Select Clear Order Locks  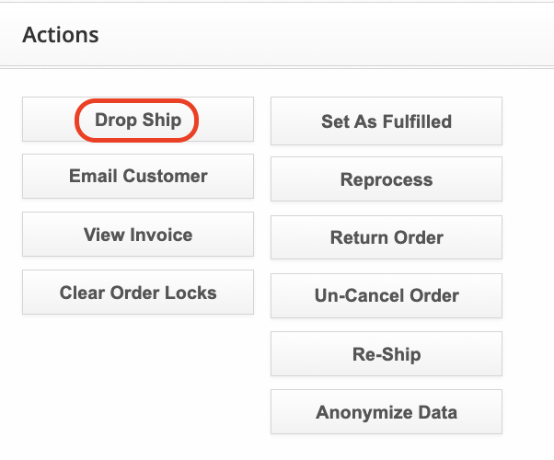[138, 293]
